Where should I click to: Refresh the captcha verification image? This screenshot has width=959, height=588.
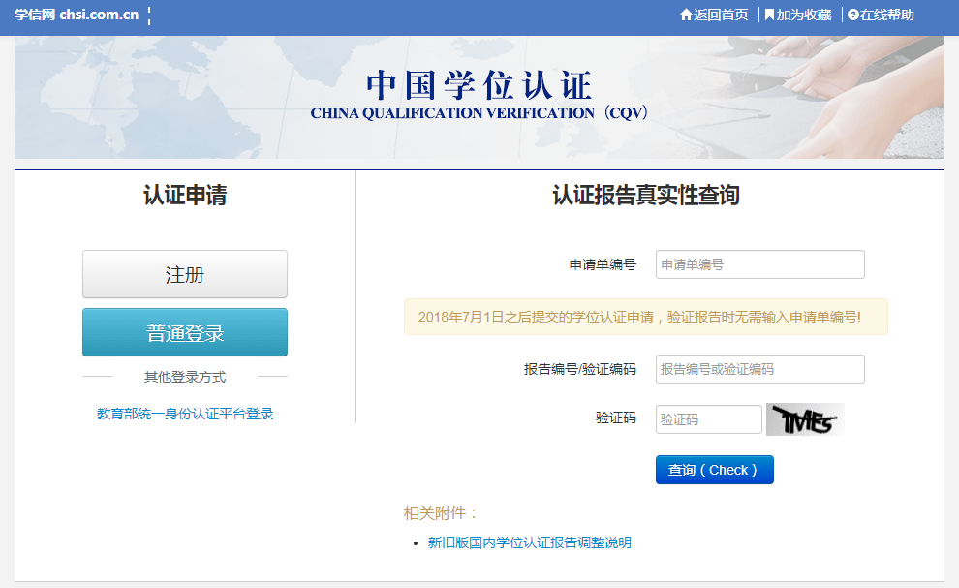(x=805, y=418)
